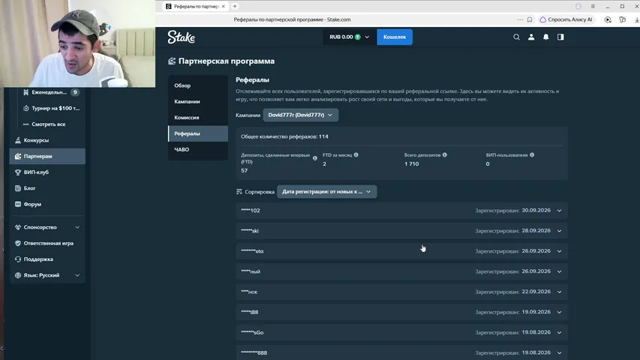Open the notifications bell icon
640x360 pixels.
545,37
